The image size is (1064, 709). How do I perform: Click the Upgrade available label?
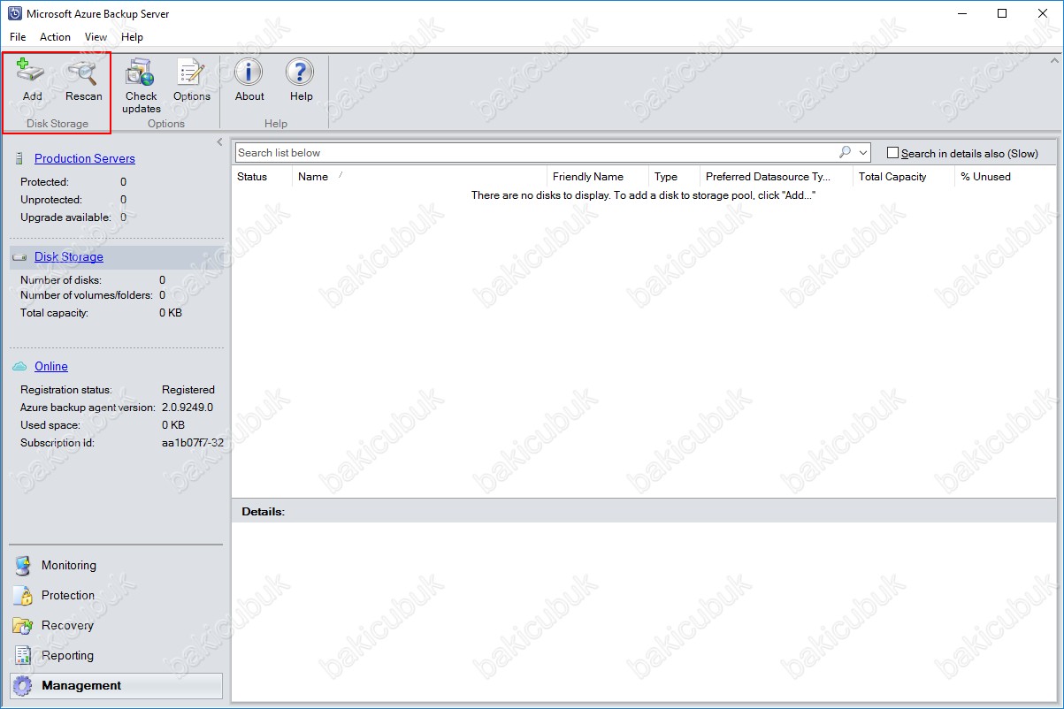(65, 217)
